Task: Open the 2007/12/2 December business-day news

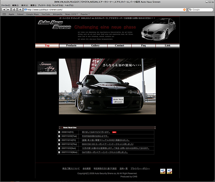Action: point(116,148)
